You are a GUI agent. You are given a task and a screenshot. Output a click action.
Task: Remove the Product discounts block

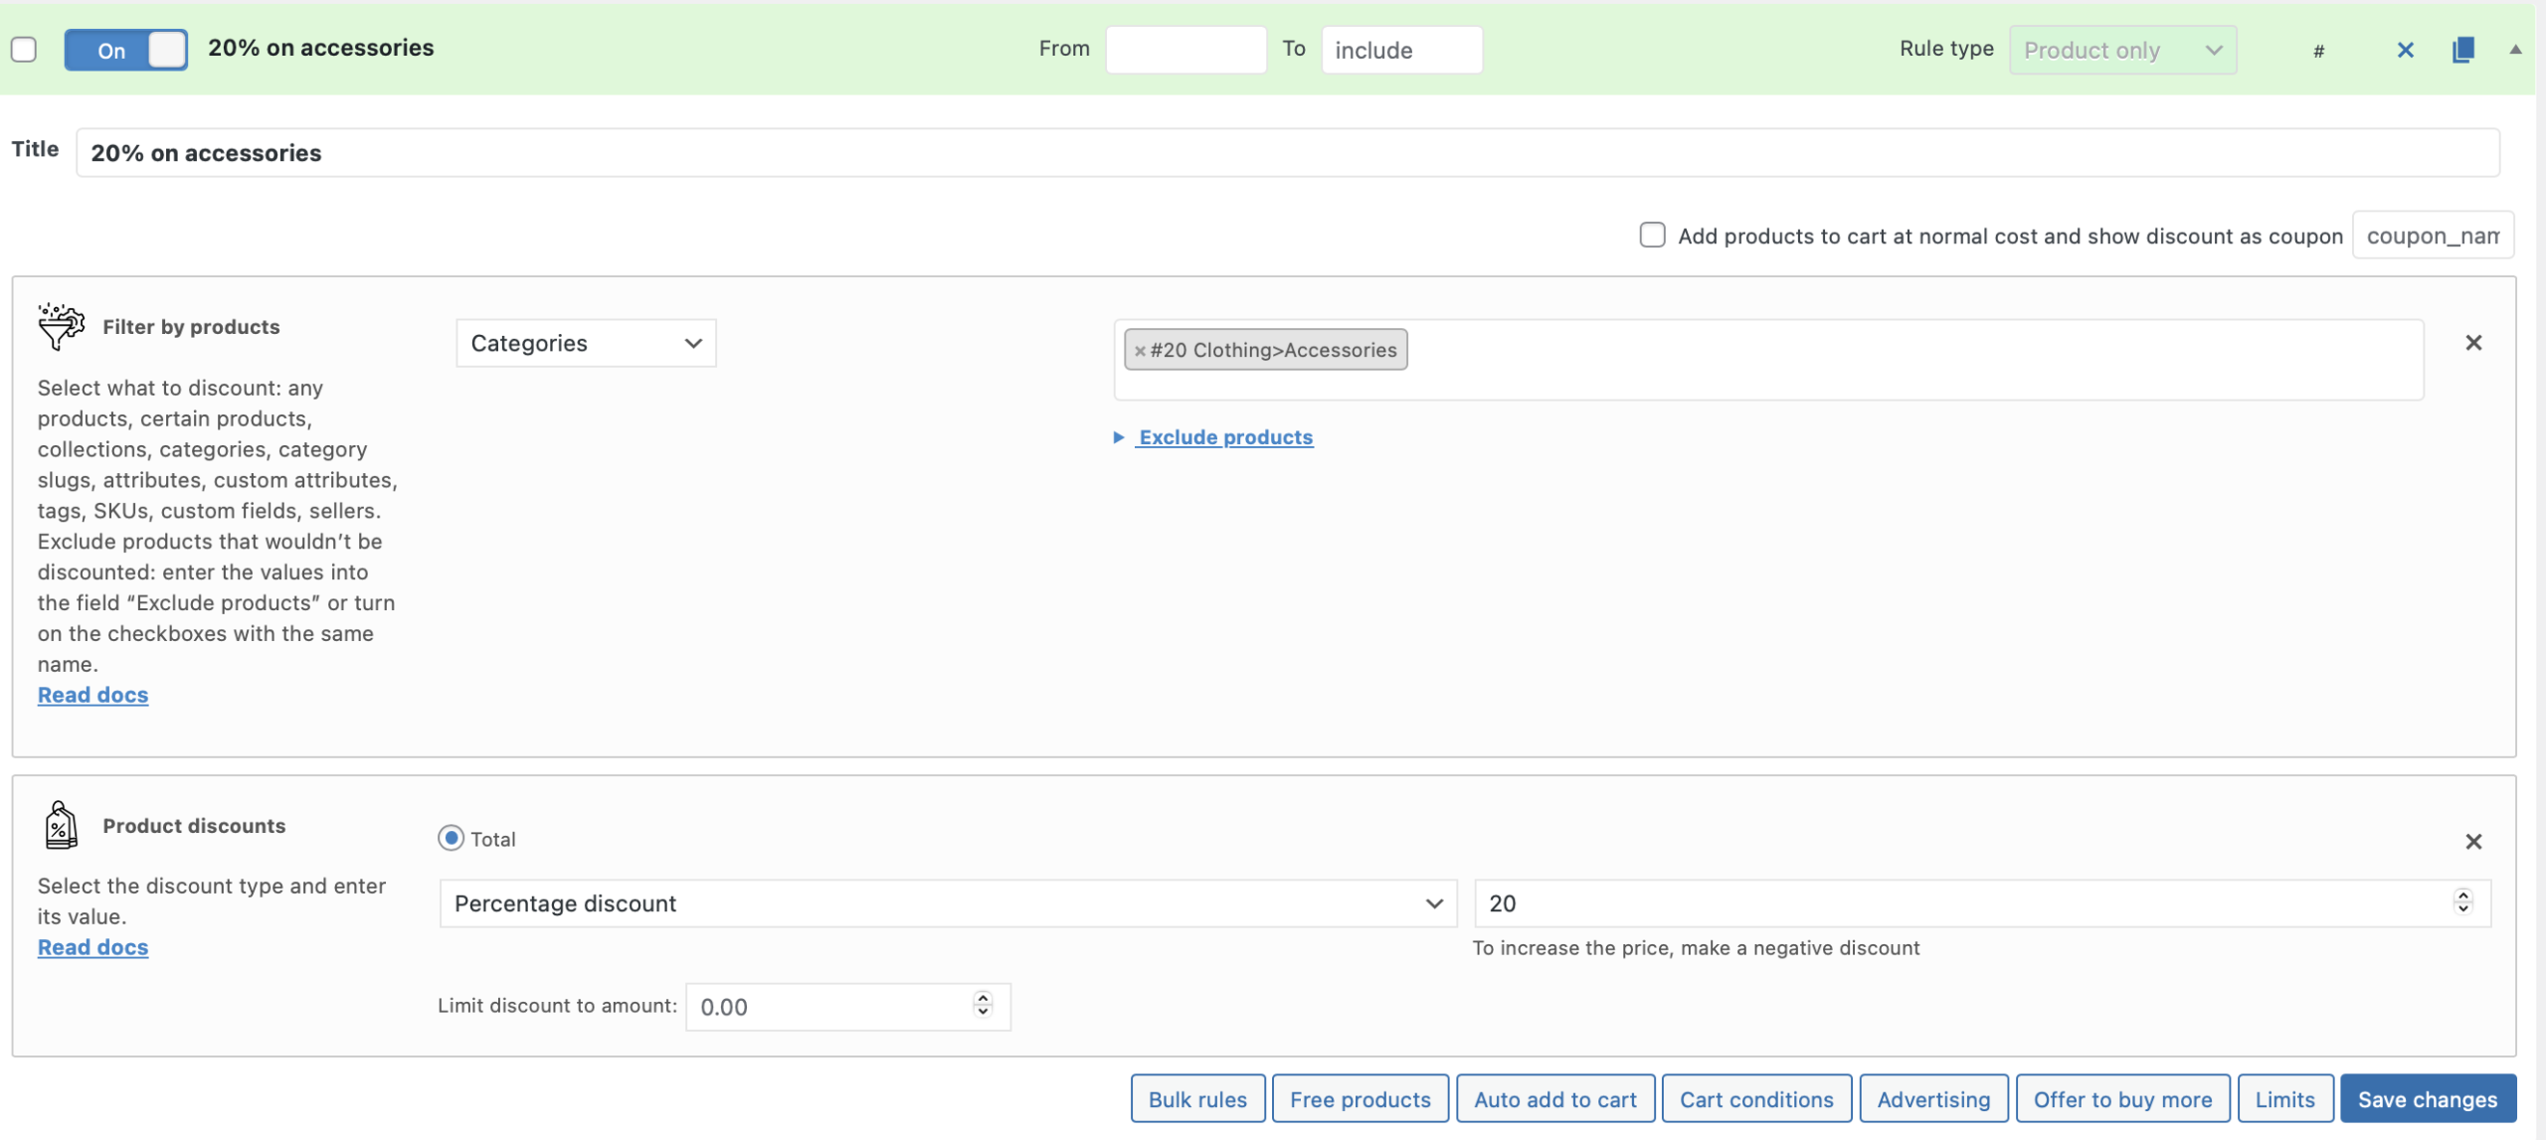tap(2473, 842)
